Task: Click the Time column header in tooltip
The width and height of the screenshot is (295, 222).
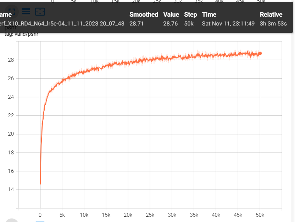Action: point(209,15)
